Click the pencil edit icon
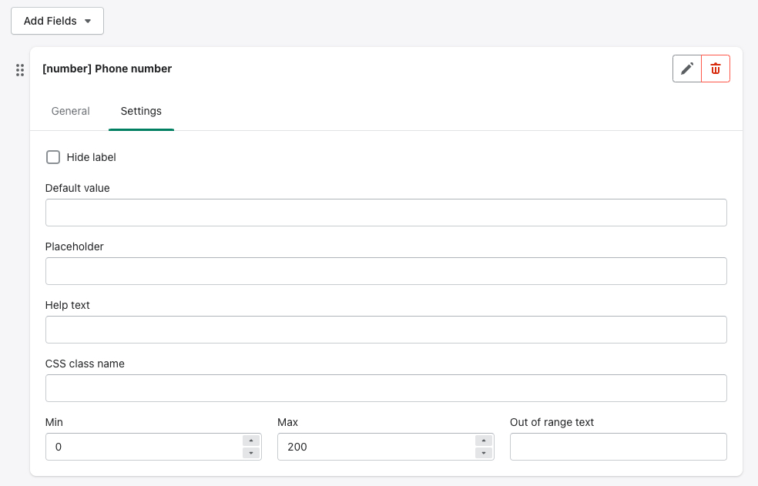Image resolution: width=758 pixels, height=486 pixels. click(687, 69)
